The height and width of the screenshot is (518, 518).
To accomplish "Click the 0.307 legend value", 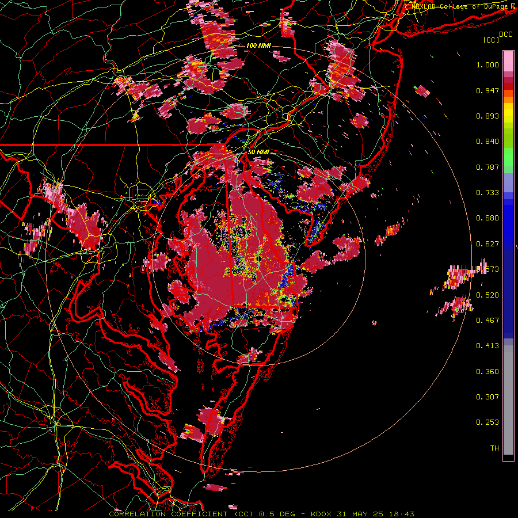I will [487, 397].
